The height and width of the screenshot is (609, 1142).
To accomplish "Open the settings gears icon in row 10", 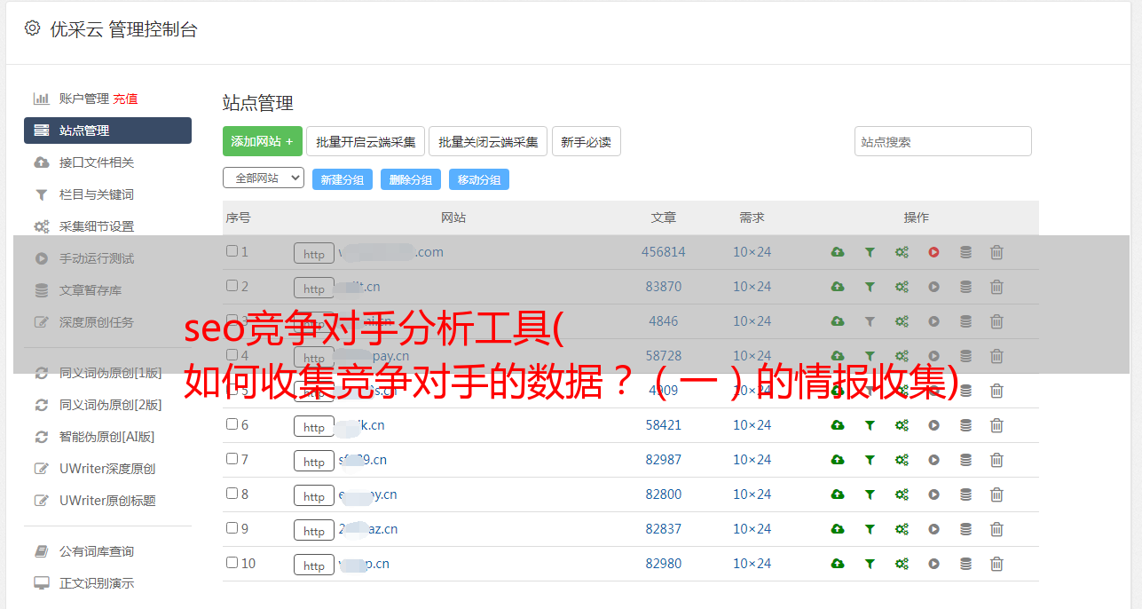I will (902, 564).
